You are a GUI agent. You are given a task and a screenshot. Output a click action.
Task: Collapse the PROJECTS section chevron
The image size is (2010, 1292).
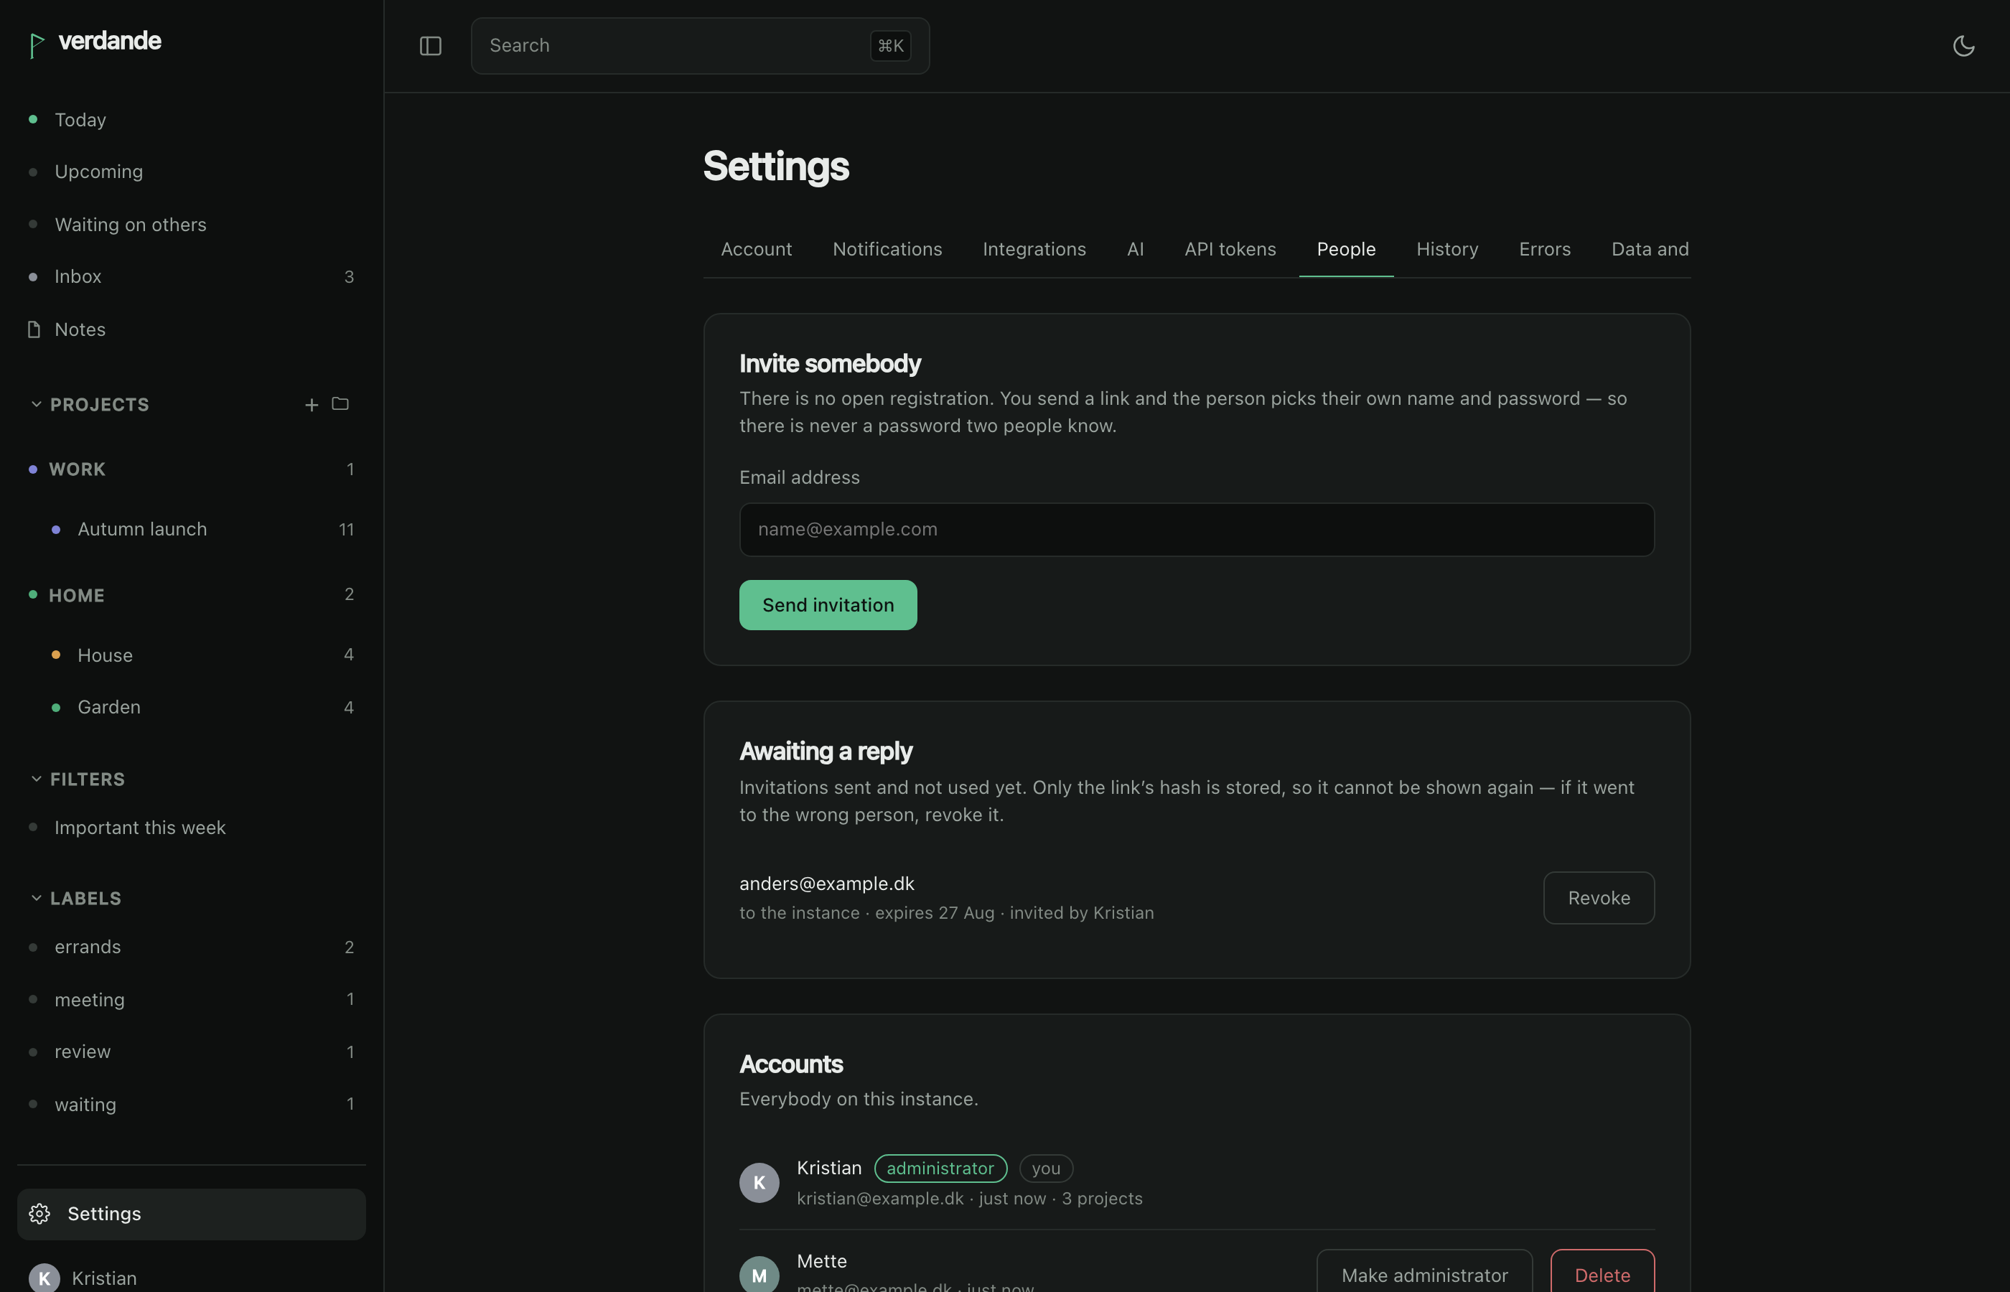[36, 404]
